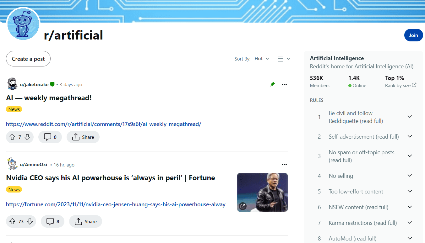425x243 pixels.
Task: Click the Create a post button
Action: click(x=28, y=59)
